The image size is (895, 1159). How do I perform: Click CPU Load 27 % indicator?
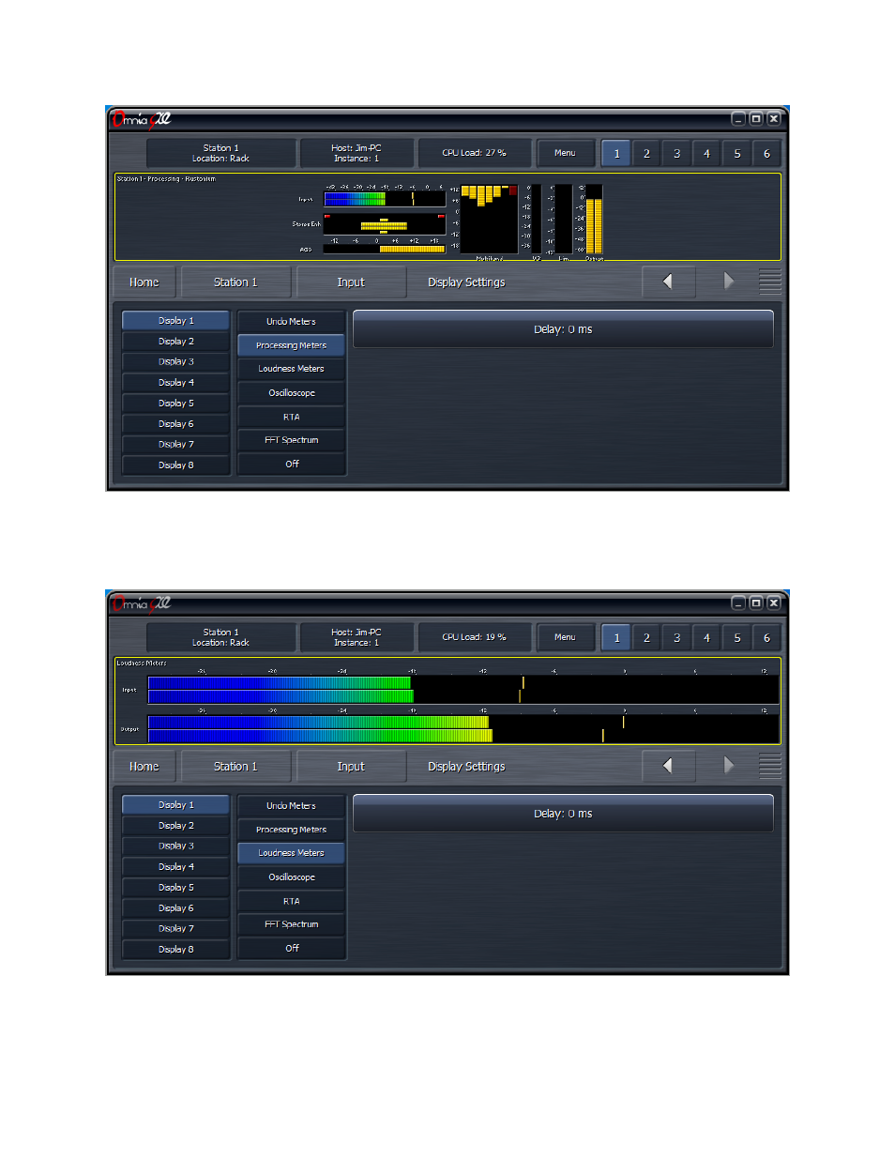475,153
